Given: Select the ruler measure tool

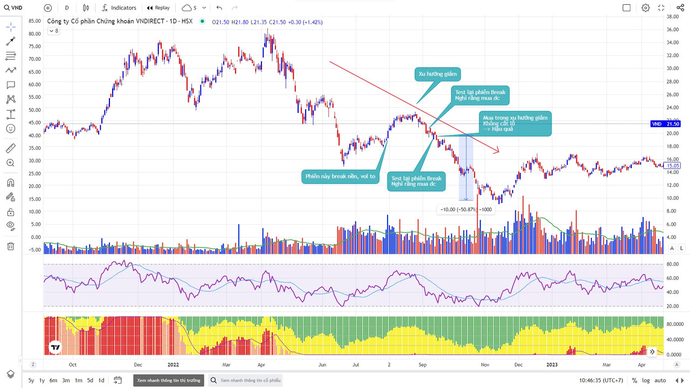Looking at the screenshot, I should 11,148.
